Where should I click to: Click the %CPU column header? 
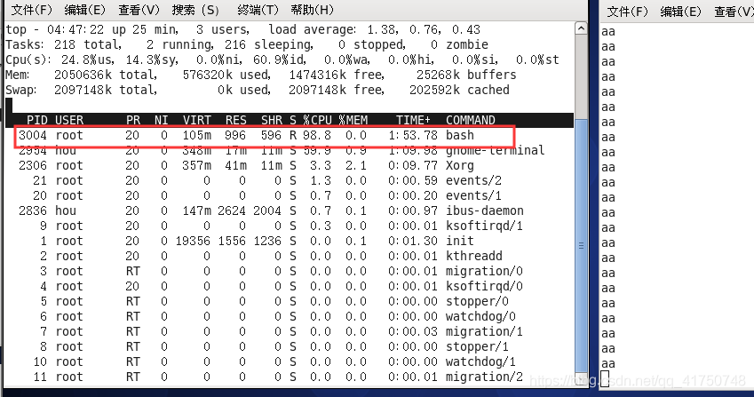click(x=317, y=120)
